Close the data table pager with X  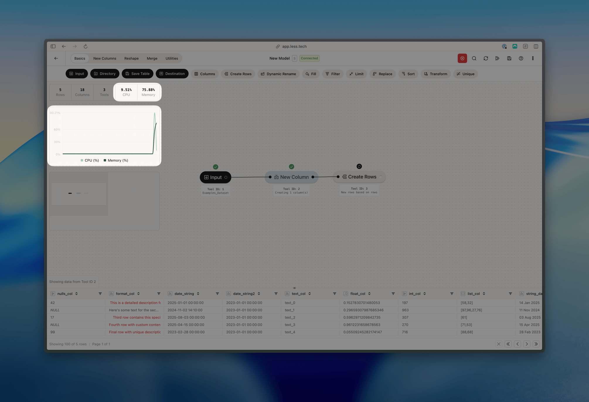pos(498,344)
